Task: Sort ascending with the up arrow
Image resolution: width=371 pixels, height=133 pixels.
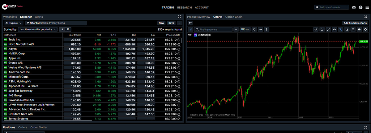Action: point(62,29)
